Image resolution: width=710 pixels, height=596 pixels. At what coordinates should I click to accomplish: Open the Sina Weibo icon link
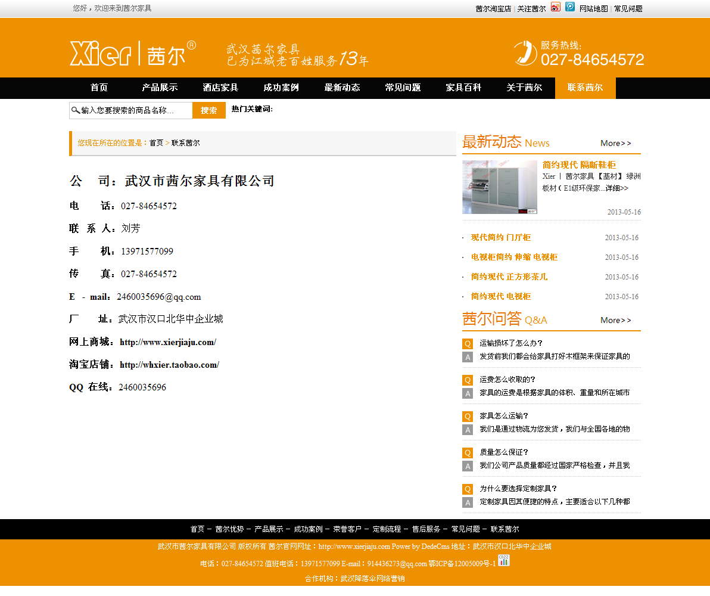[555, 7]
